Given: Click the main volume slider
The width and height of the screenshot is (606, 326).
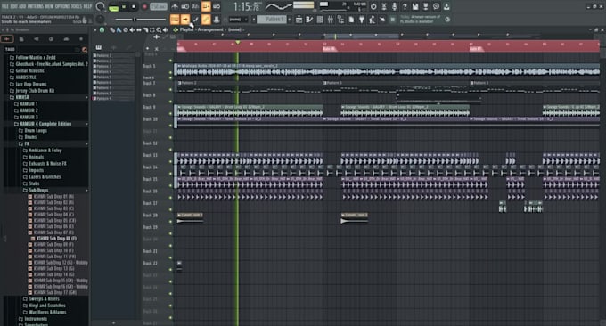Looking at the screenshot, I should [x=141, y=20].
